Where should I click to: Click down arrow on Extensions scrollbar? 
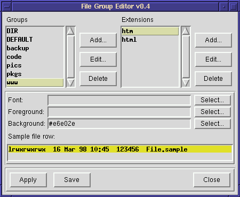[186, 82]
